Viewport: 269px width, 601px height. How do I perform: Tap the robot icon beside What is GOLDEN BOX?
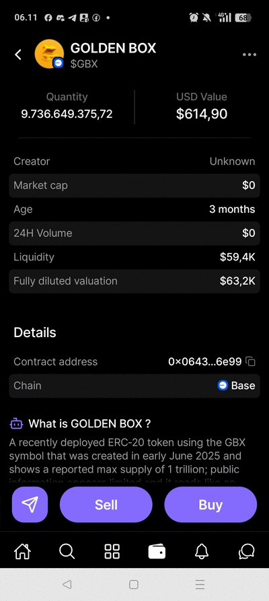(x=16, y=423)
